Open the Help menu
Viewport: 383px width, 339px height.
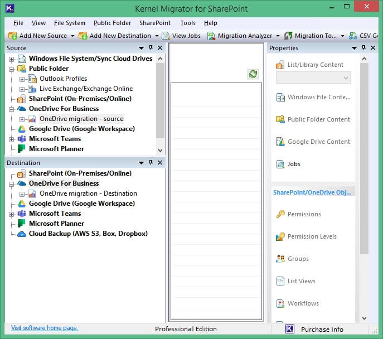click(x=211, y=23)
